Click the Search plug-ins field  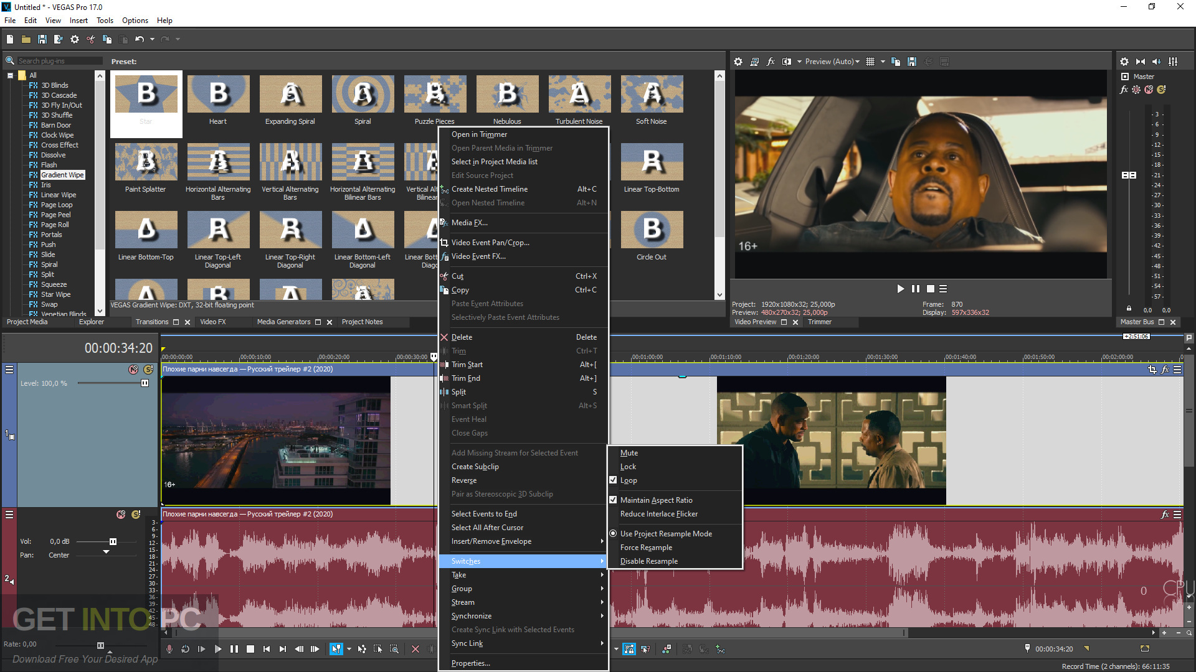click(59, 61)
